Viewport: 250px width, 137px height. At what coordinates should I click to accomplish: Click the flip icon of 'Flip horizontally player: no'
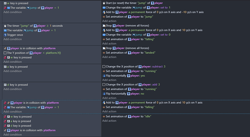click(104, 94)
